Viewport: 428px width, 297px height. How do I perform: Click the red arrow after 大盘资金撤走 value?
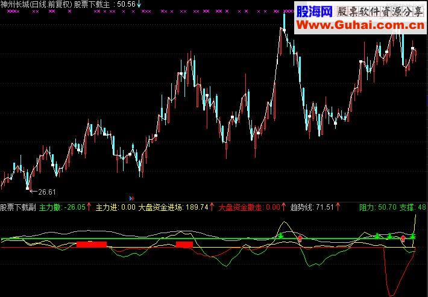[x=283, y=207]
